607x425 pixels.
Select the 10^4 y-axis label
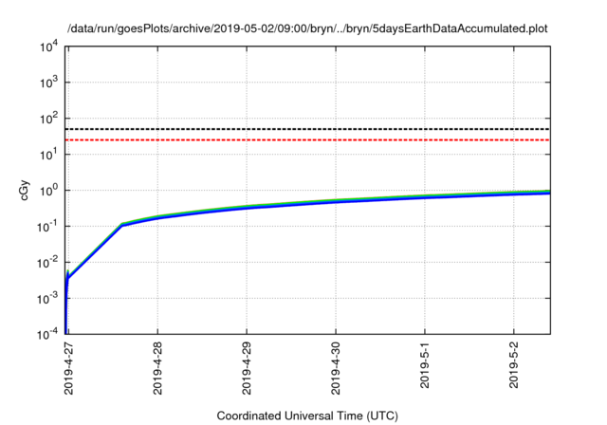(x=48, y=46)
